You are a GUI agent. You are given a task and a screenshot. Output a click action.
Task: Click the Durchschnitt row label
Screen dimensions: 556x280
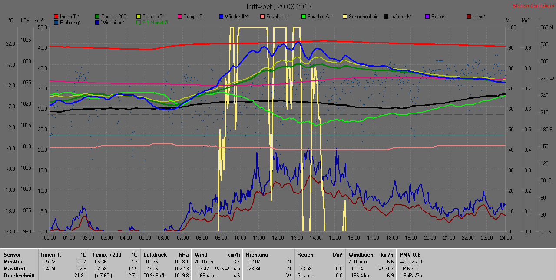coord(19,276)
